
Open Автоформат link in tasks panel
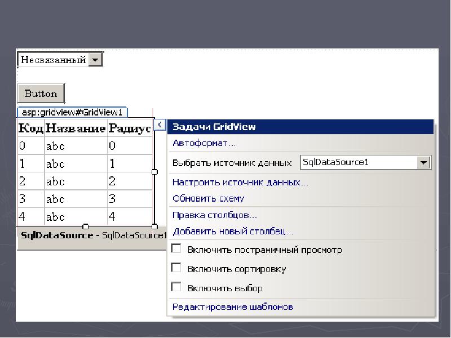(204, 143)
